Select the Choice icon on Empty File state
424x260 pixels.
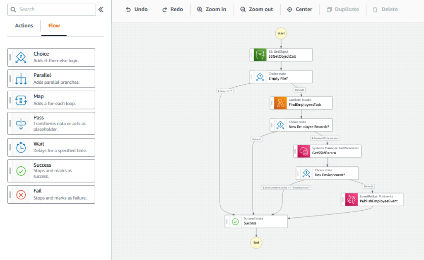[x=259, y=76]
